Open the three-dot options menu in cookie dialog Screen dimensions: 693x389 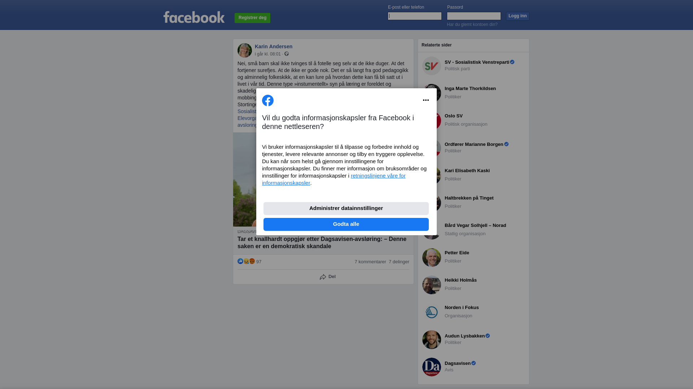point(426,100)
